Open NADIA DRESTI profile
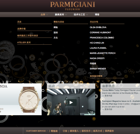This screenshot has height=134, width=140. point(97,58)
